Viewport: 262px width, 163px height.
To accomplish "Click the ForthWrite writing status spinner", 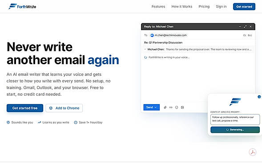I will click(145, 58).
